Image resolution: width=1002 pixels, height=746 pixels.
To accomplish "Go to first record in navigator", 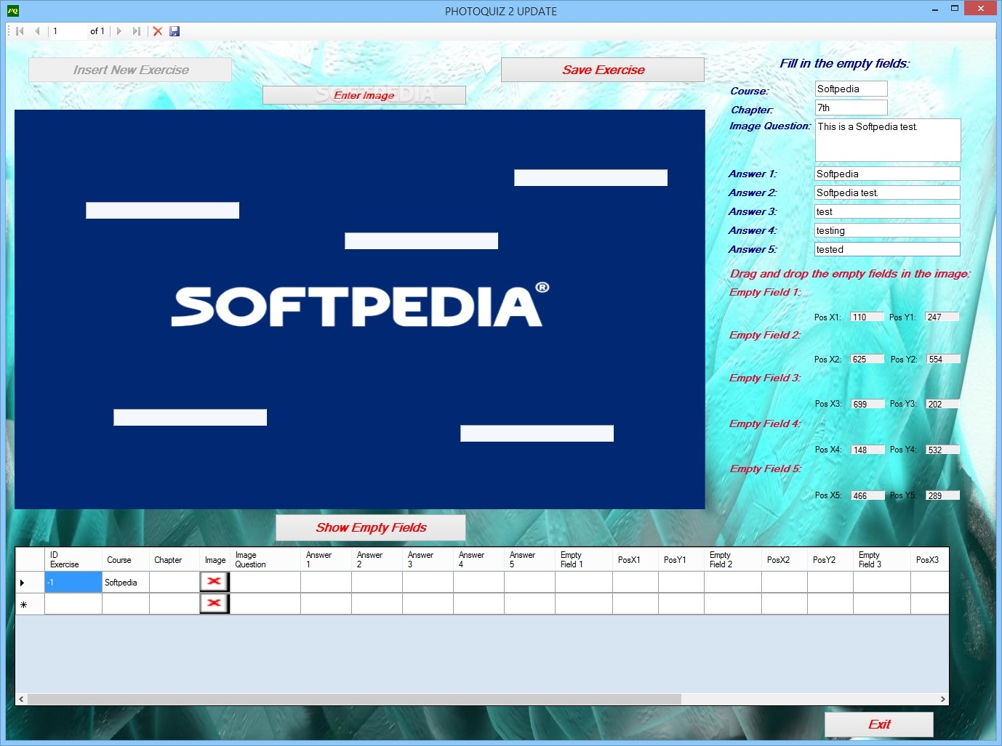I will coord(20,31).
